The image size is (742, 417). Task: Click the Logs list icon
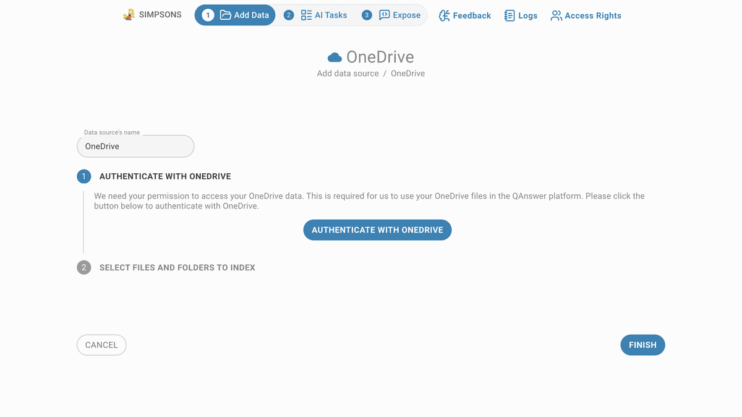coord(510,15)
